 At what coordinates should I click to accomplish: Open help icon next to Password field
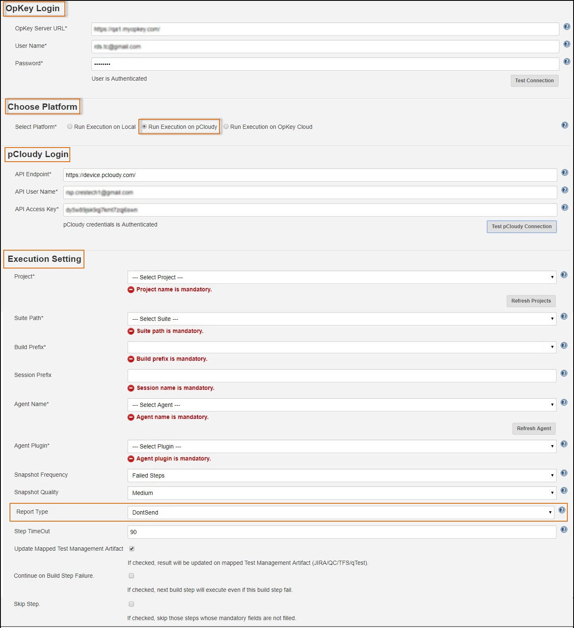pos(567,62)
